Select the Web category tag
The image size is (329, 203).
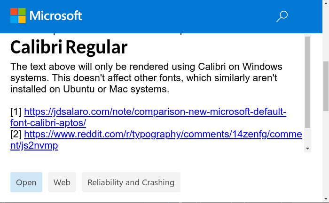62,182
